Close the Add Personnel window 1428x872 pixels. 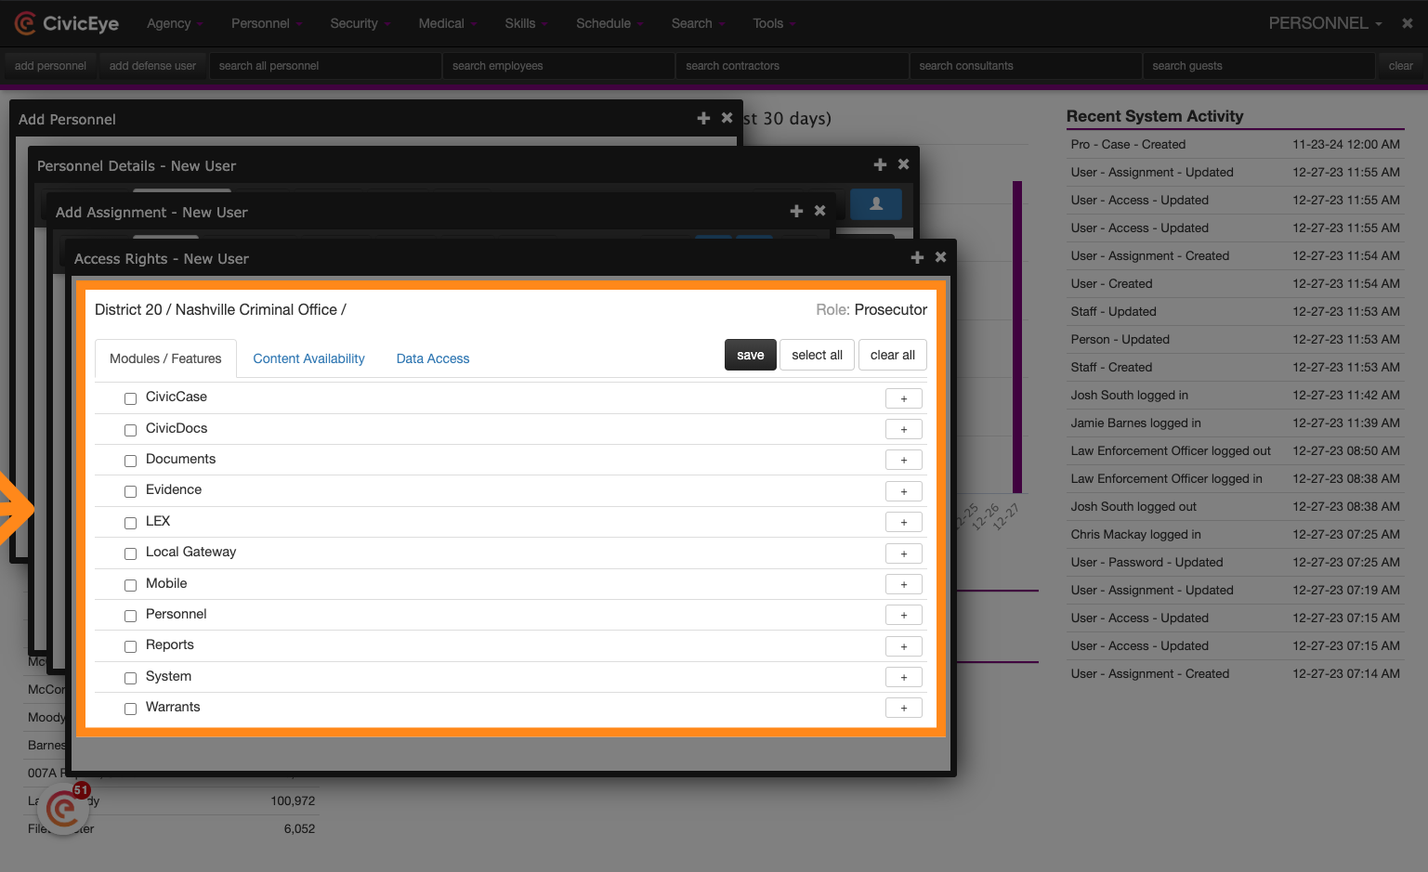[727, 118]
